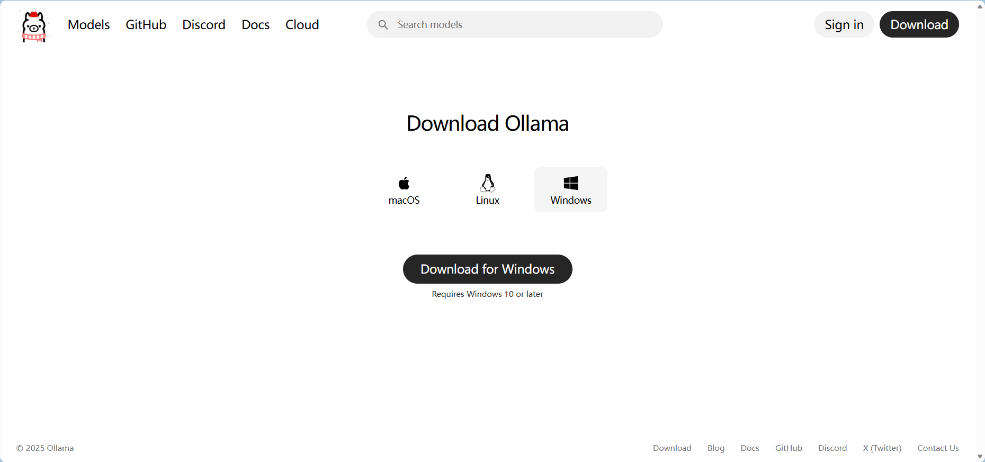Screen dimensions: 985x462
Task: Open the footer GitHub link
Action: click(789, 448)
